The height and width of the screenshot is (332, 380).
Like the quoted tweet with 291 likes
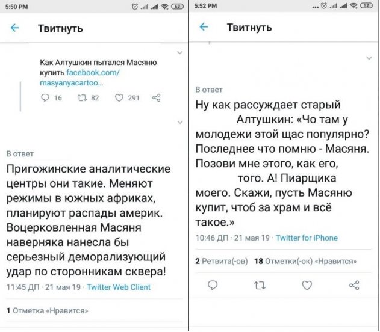119,97
